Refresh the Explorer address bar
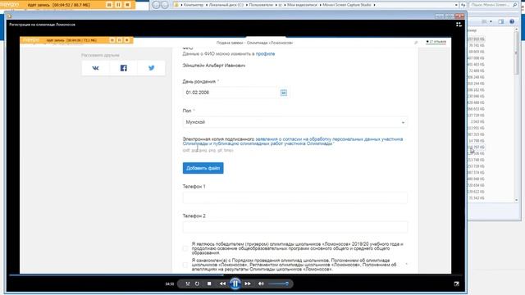Image resolution: width=525 pixels, height=295 pixels. [x=463, y=5]
